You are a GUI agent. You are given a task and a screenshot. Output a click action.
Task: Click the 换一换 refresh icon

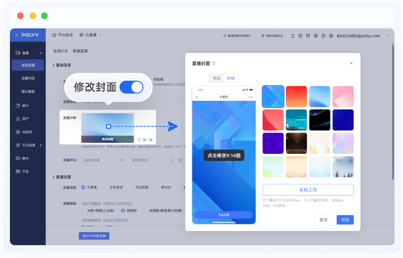[139, 140]
